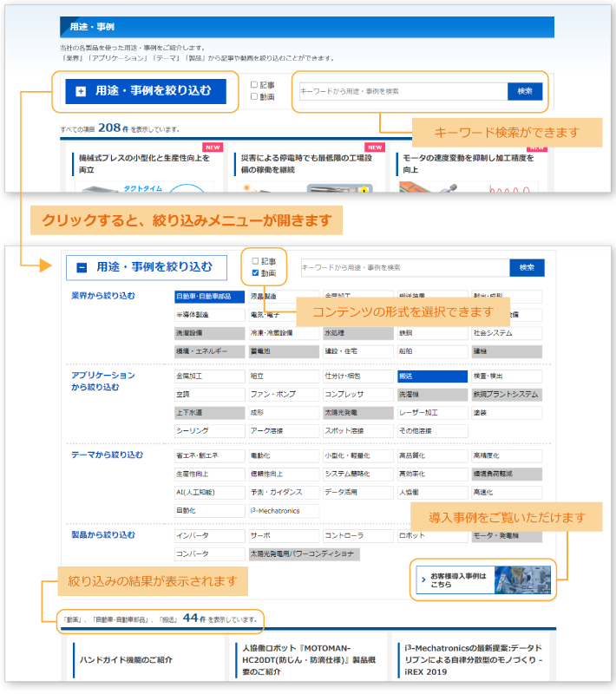
Task: Select the データ活用 theme tag
Action: coord(358,492)
